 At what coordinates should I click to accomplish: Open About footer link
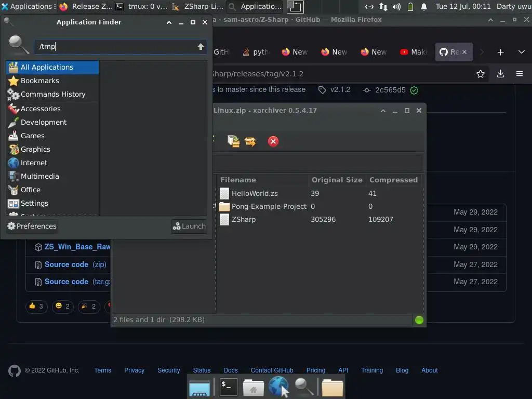point(430,370)
